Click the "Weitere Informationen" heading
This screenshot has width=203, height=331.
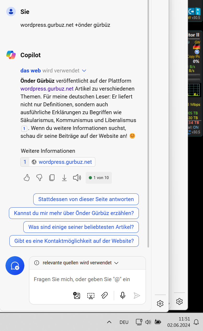coord(48,151)
